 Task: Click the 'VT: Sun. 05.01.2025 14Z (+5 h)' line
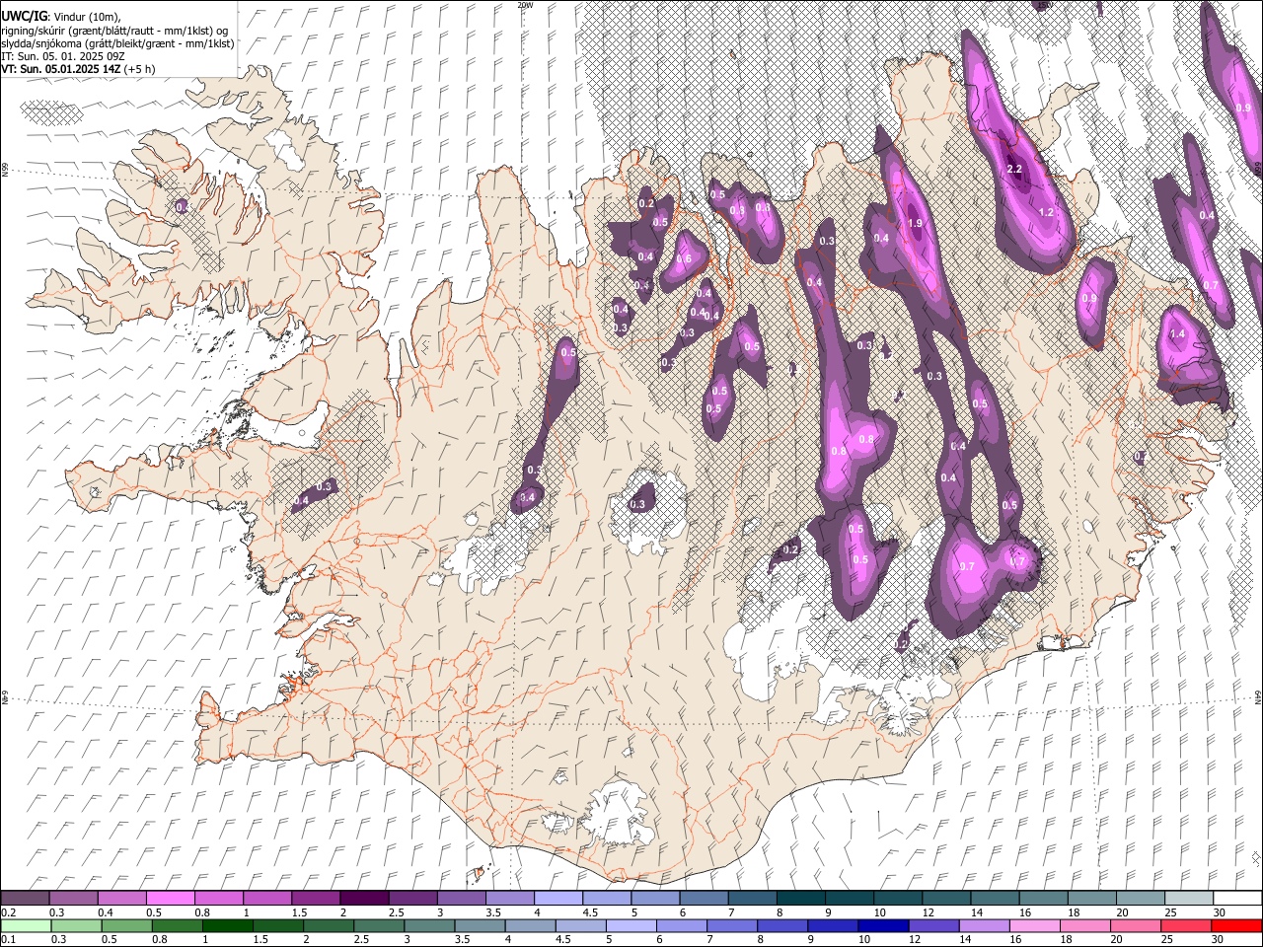[x=78, y=69]
